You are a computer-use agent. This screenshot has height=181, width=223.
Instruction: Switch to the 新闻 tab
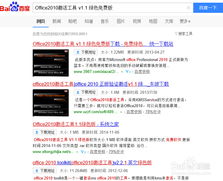click(56, 21)
